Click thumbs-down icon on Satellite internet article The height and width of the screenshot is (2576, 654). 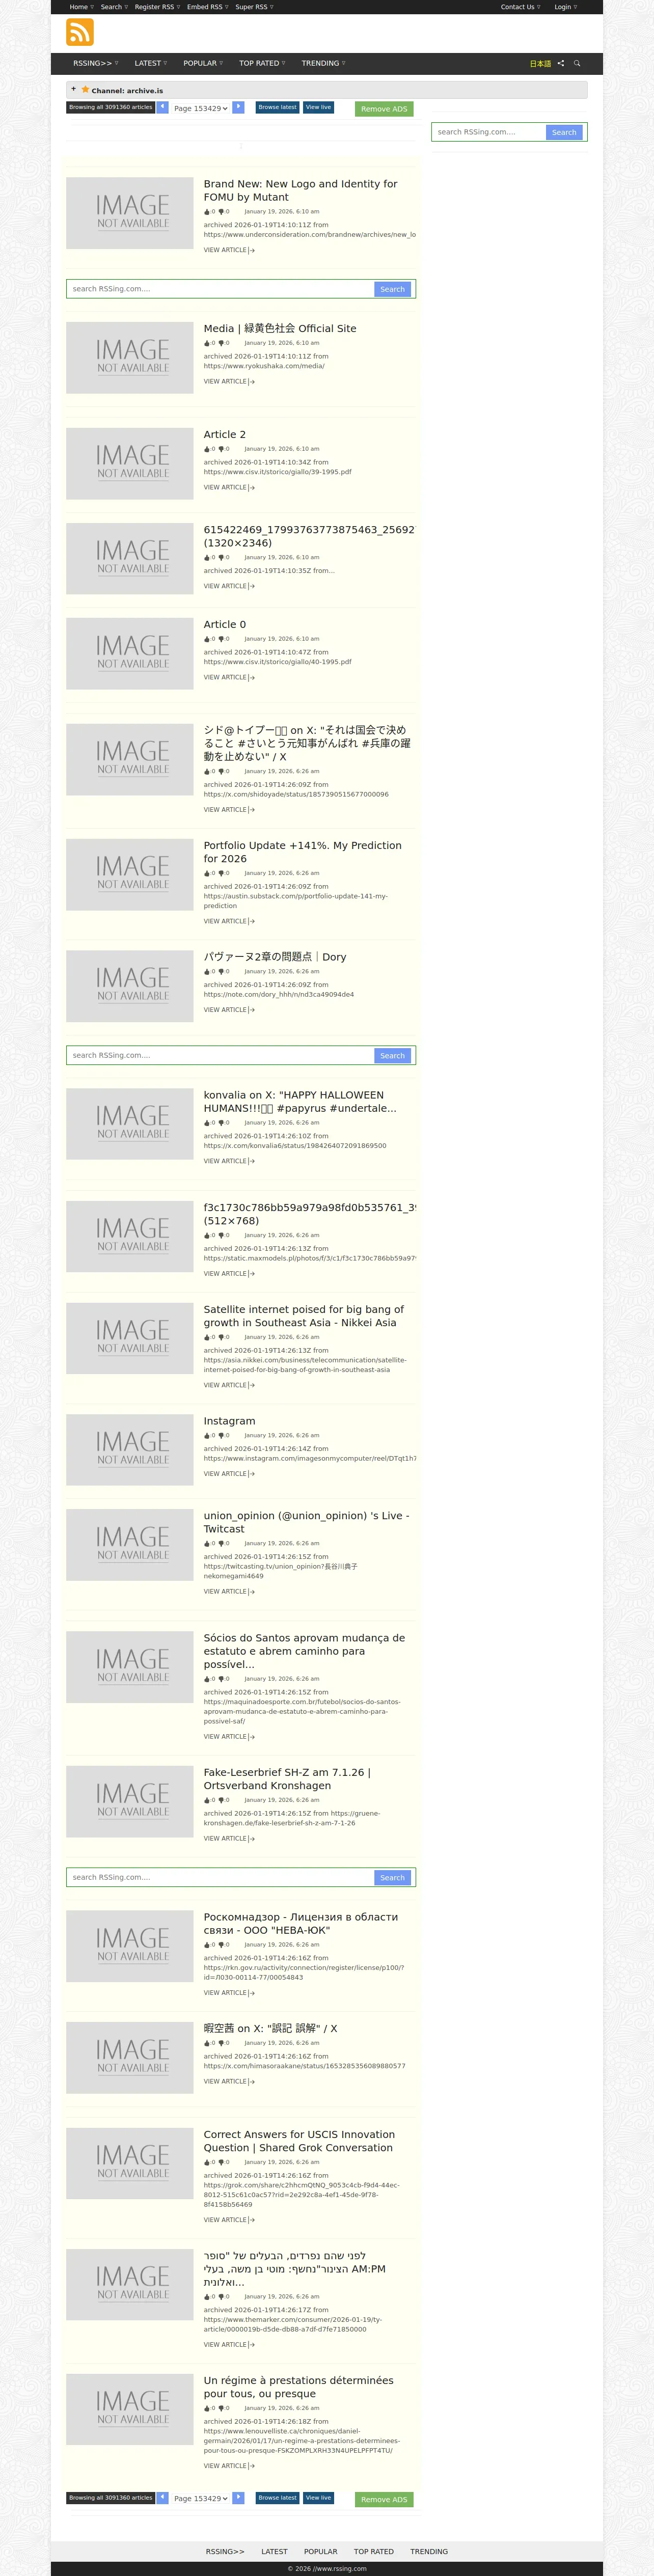point(222,1337)
